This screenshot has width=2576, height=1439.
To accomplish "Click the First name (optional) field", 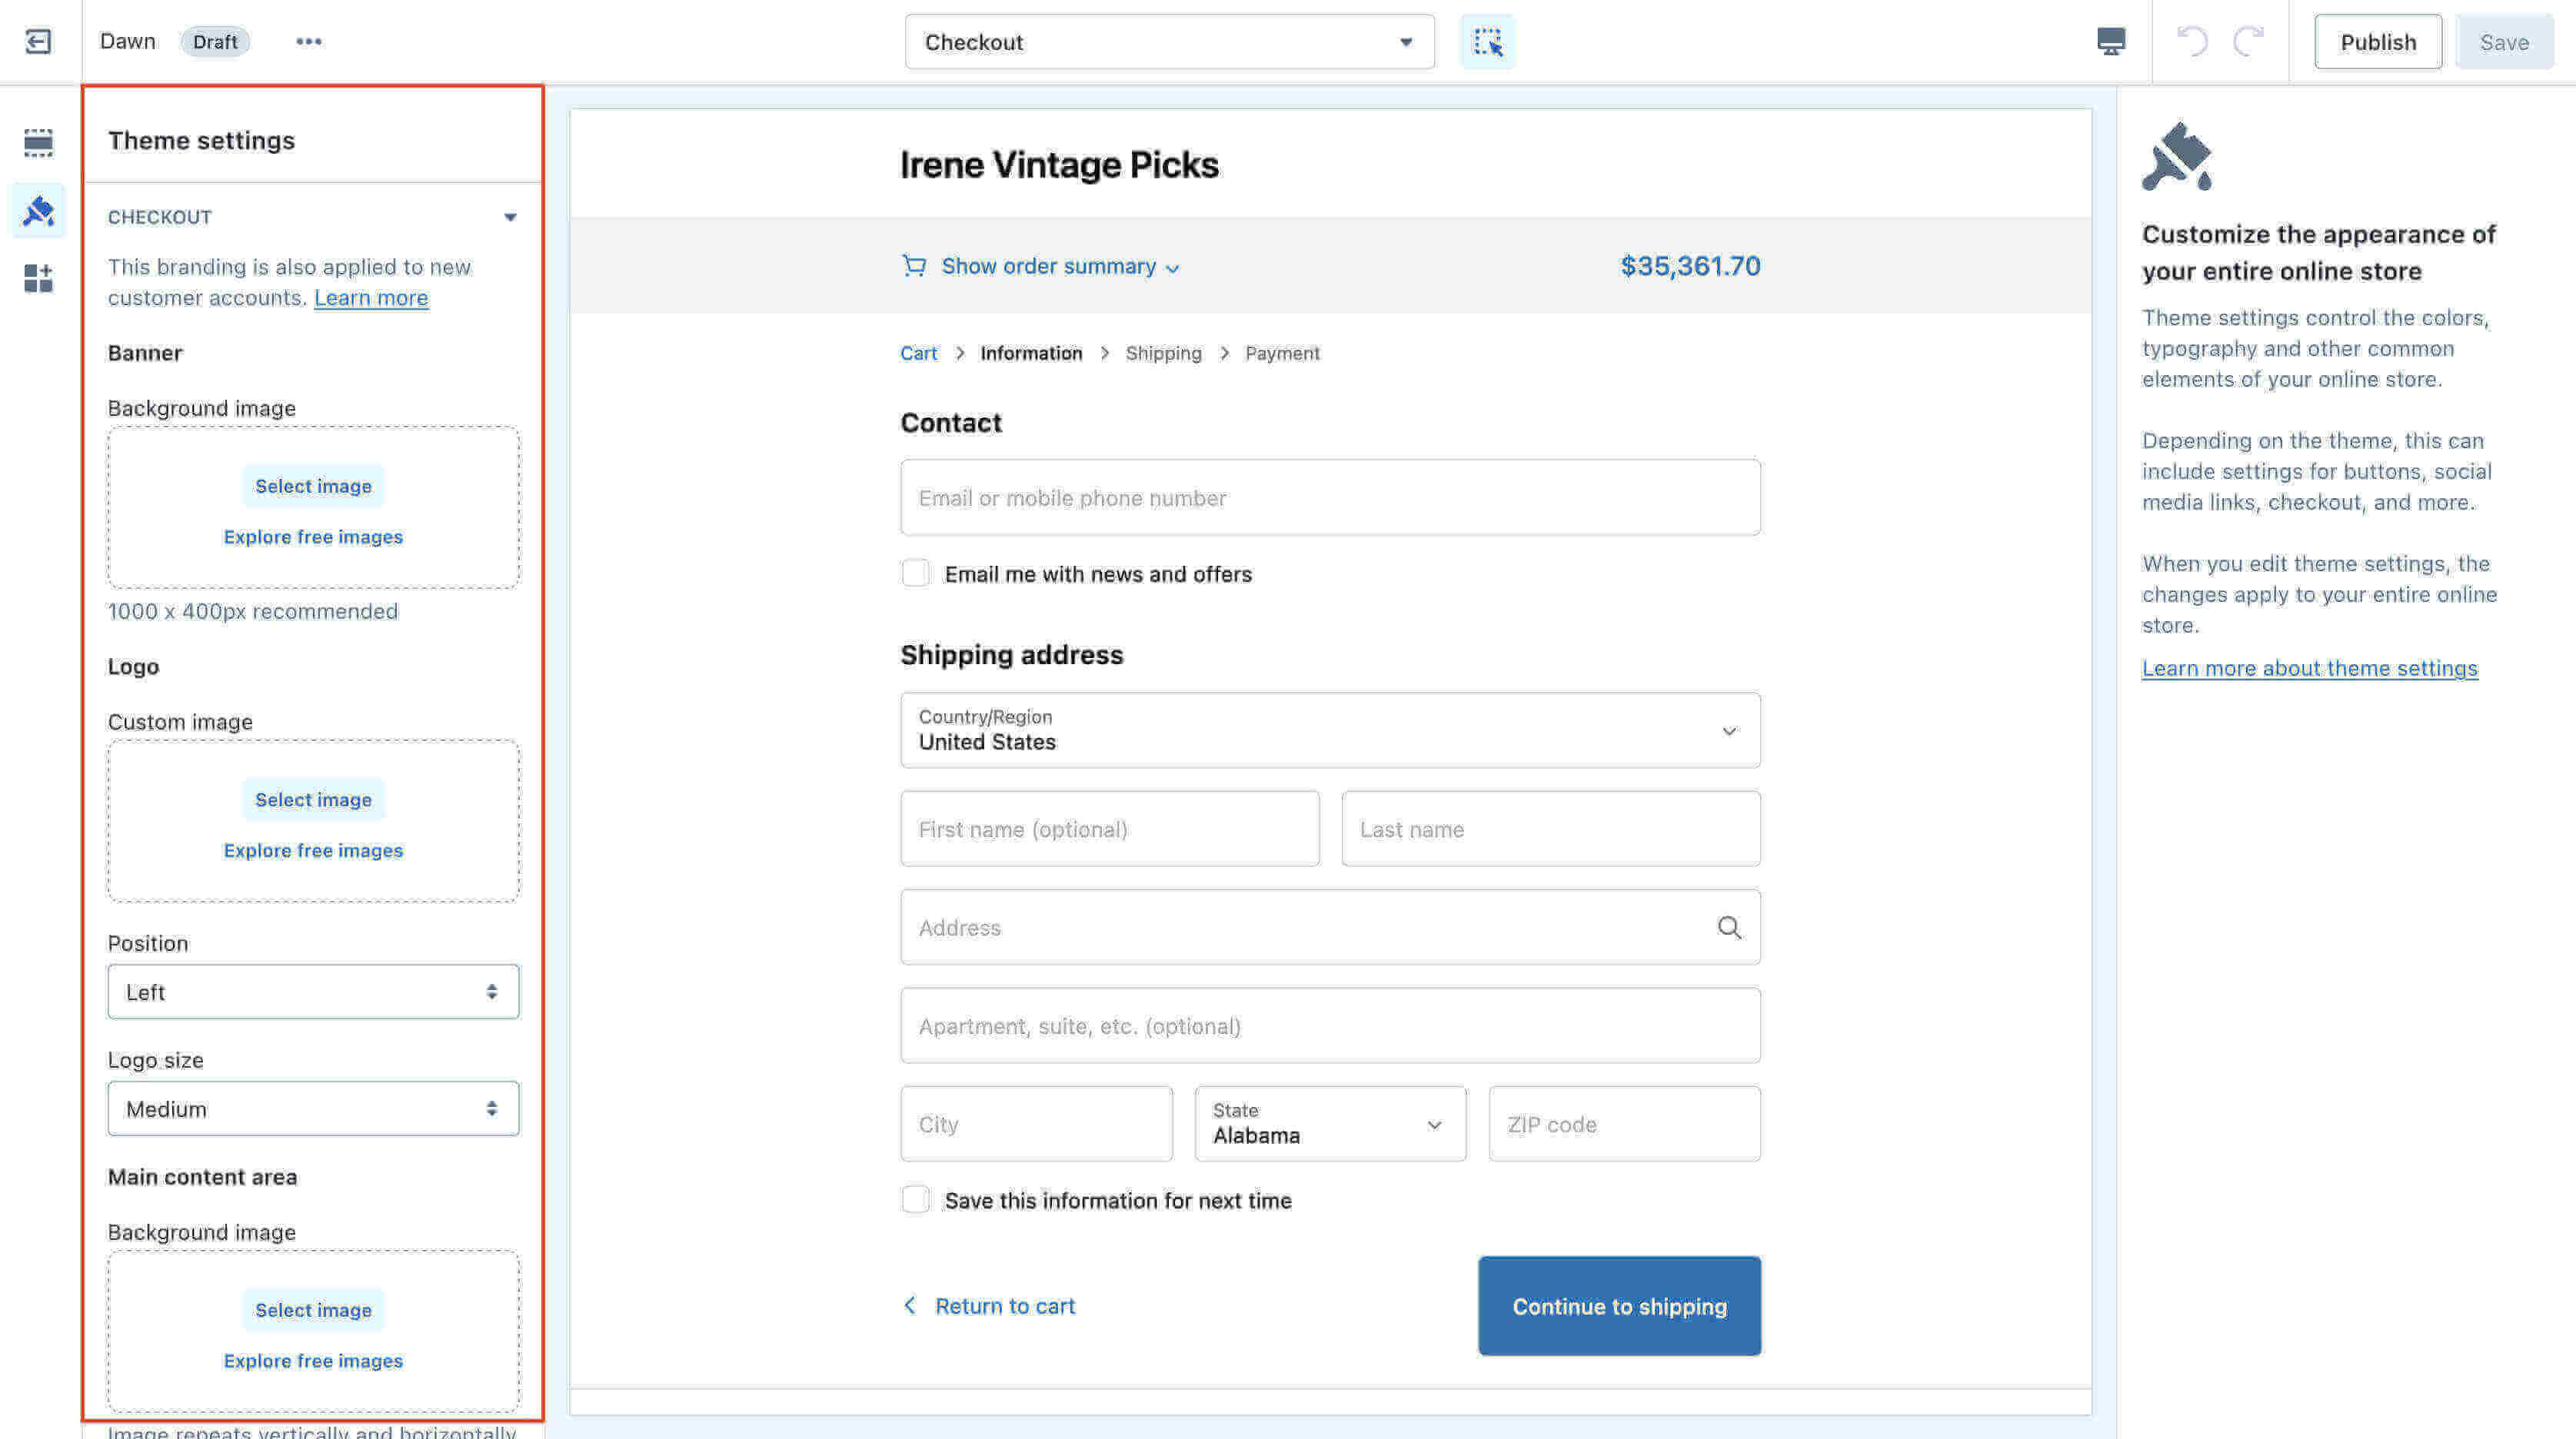I will [x=1109, y=828].
